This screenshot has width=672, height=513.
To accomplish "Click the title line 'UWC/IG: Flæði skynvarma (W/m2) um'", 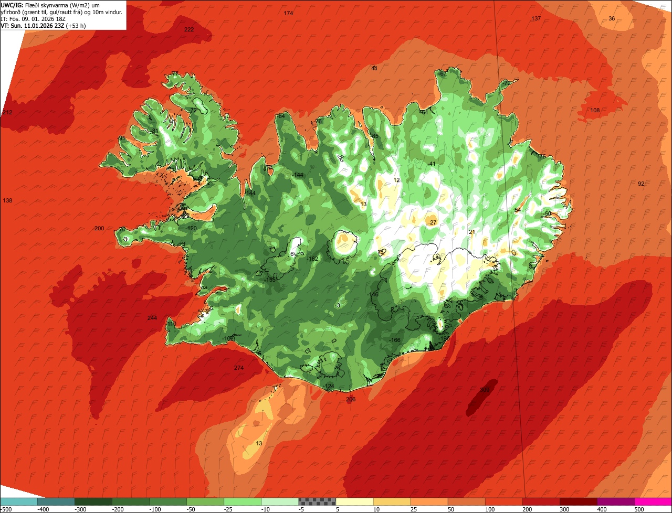I will (x=50, y=5).
